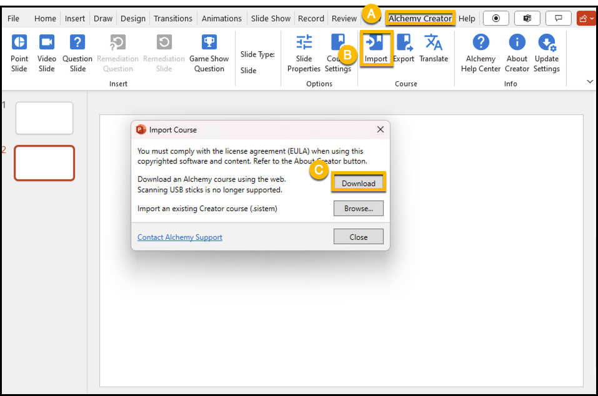
Task: Insert a Point Slide
Action: coord(19,52)
